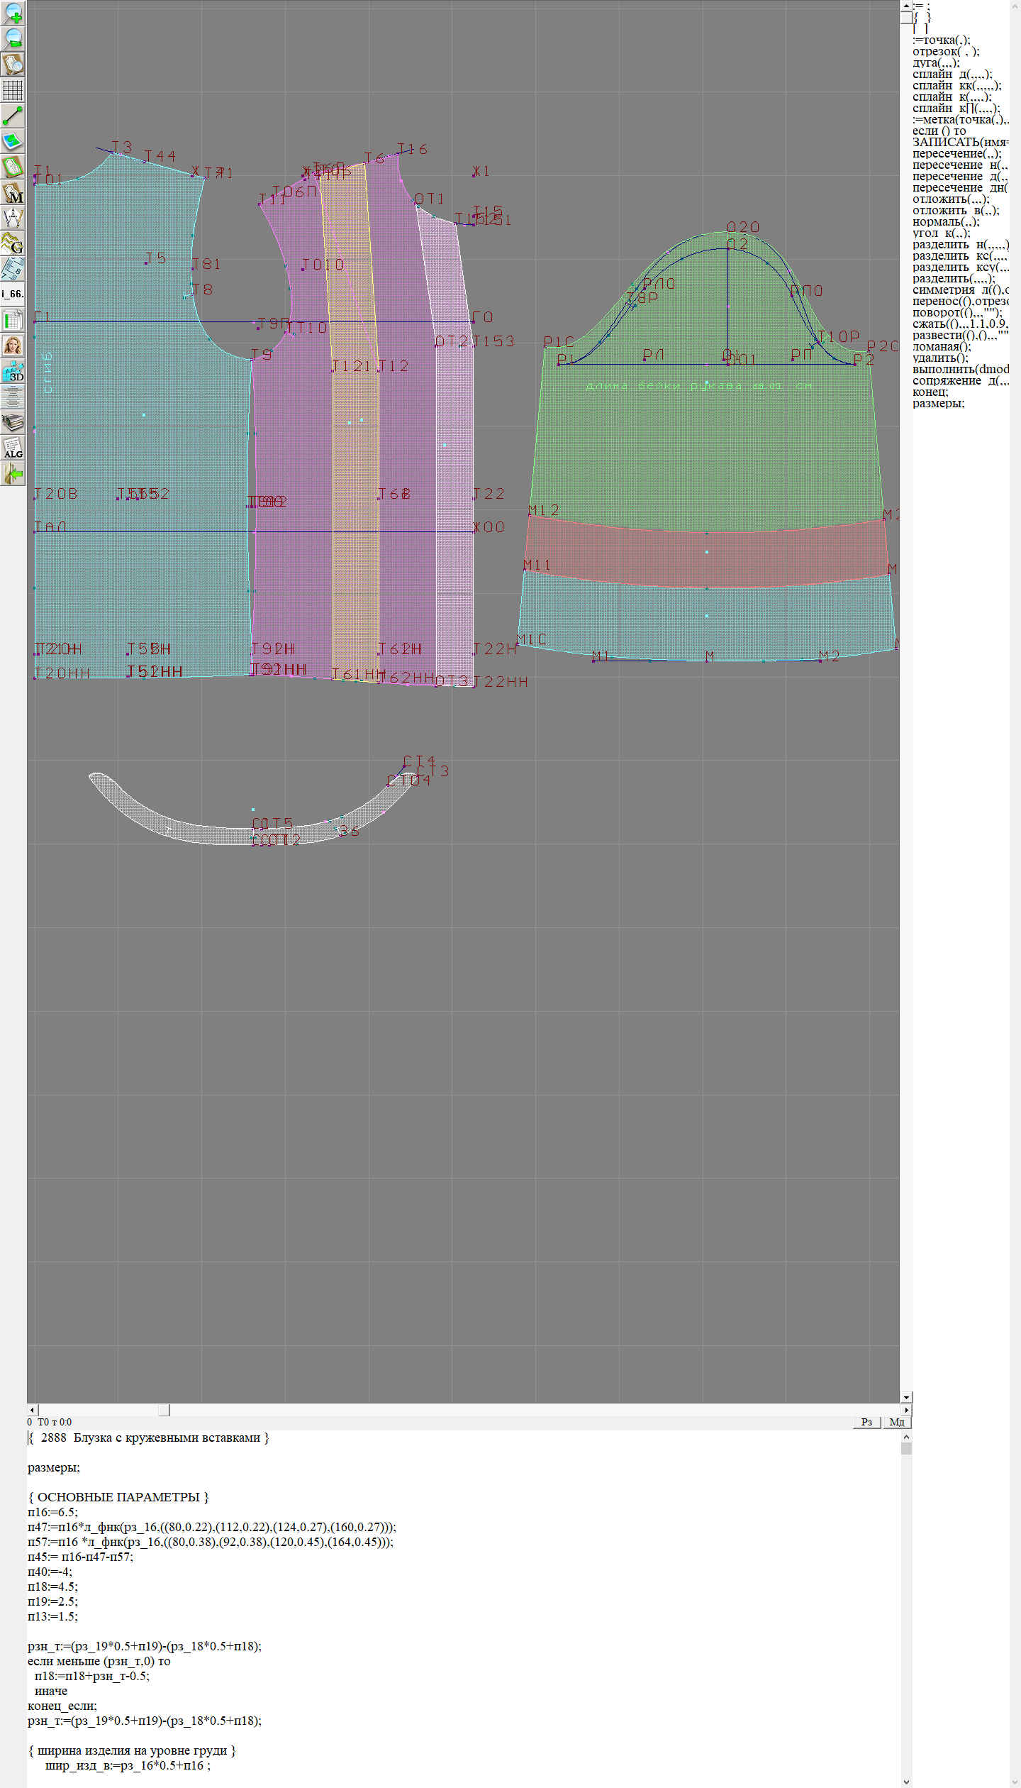1021x1788 pixels.
Task: Click the text list lines icon
Action: (x=13, y=396)
